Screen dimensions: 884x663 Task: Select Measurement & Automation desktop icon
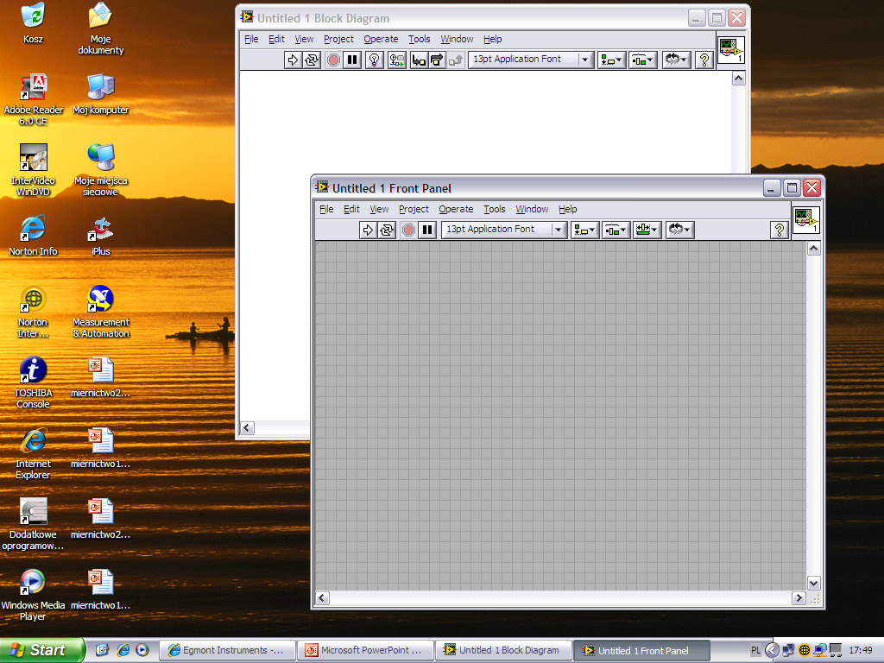pos(100,311)
